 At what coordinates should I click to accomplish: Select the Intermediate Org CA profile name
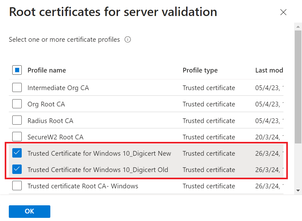58,88
